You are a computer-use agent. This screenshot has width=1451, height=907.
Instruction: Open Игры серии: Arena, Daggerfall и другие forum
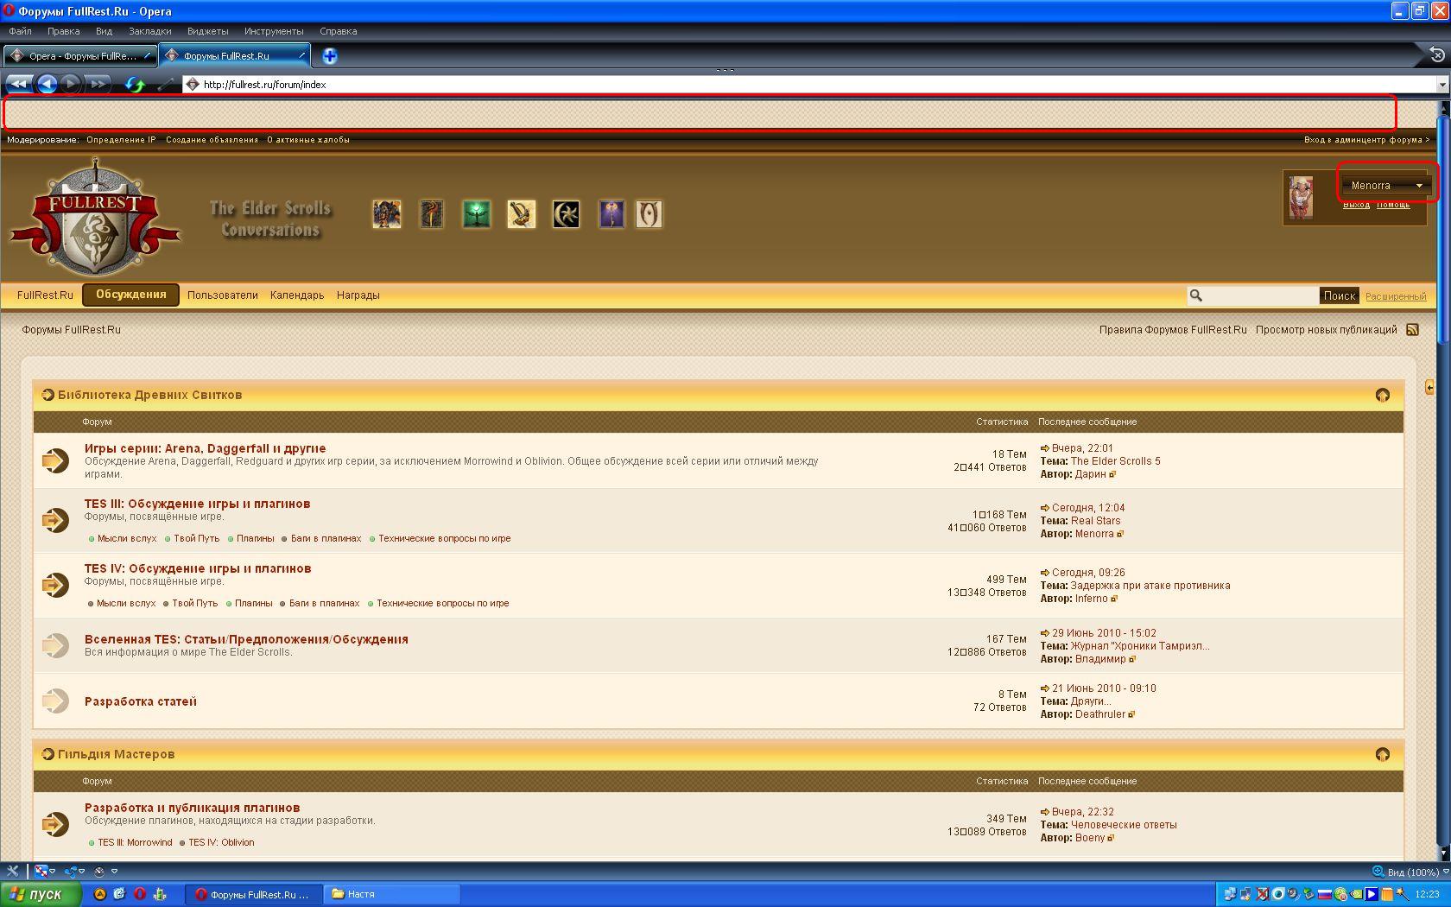tap(205, 448)
